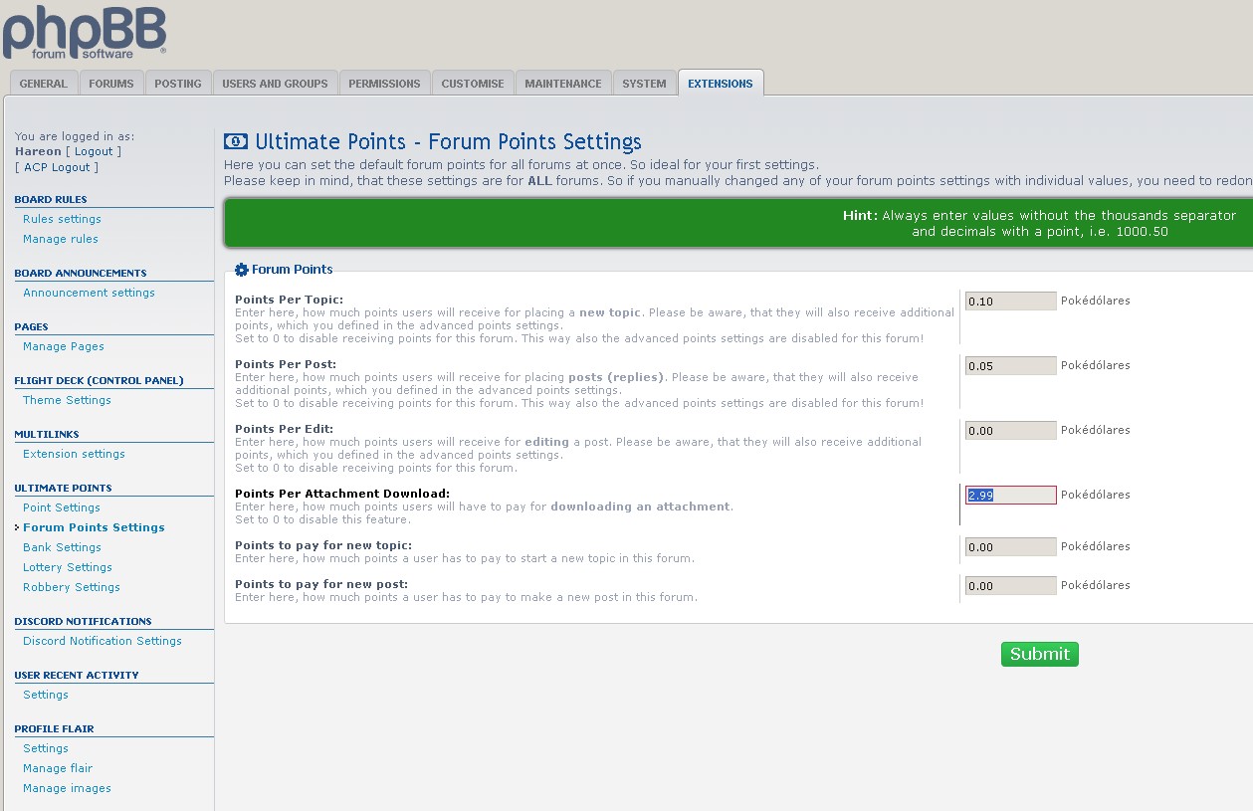Click the BOARD RULES sidebar heading
Viewport: 1253px width, 811px height.
click(x=51, y=199)
